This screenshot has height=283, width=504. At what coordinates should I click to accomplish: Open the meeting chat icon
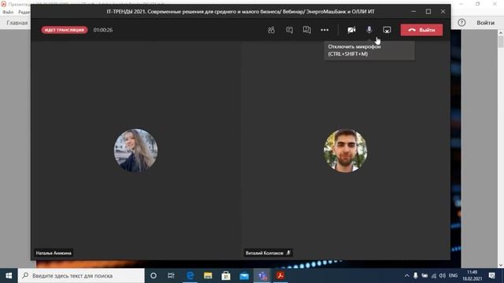pyautogui.click(x=289, y=30)
